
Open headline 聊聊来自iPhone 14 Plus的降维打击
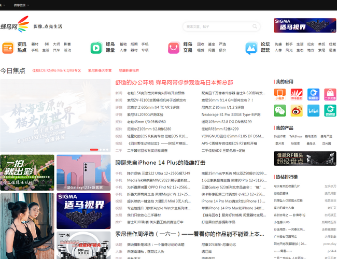coord(160,163)
